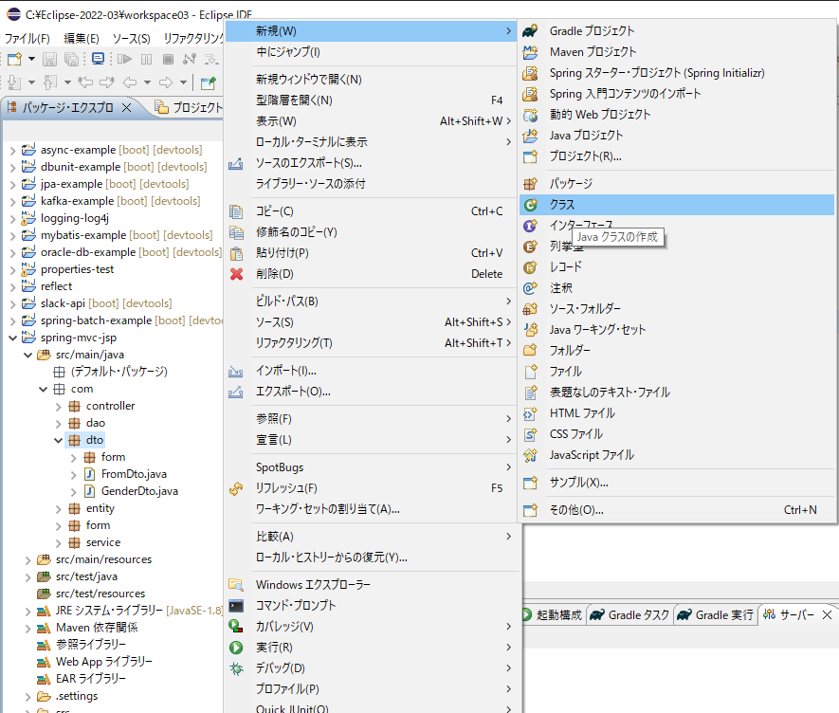Click the 注釈 annotation icon
Image resolution: width=839 pixels, height=713 pixels.
530,288
